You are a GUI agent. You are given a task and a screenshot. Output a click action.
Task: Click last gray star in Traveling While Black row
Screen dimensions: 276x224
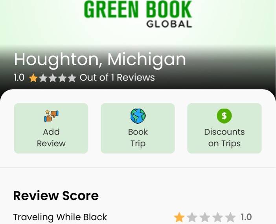point(230,217)
